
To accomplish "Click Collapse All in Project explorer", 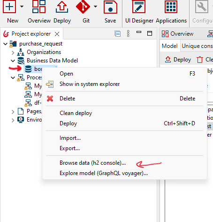I will 118,34.
